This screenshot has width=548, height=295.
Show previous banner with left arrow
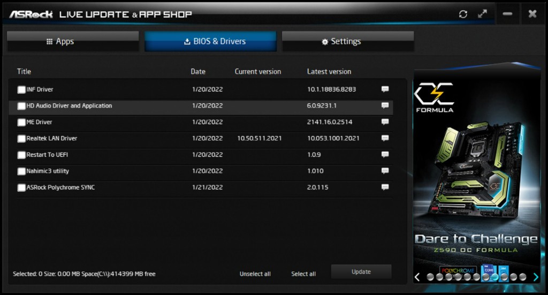[417, 277]
